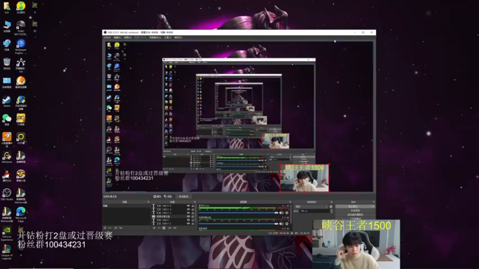Click the 取消激活 button
This screenshot has width=479, height=269.
point(184,197)
